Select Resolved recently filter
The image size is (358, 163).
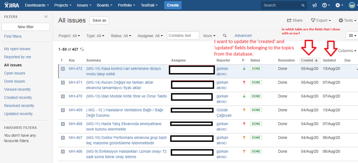19,106
